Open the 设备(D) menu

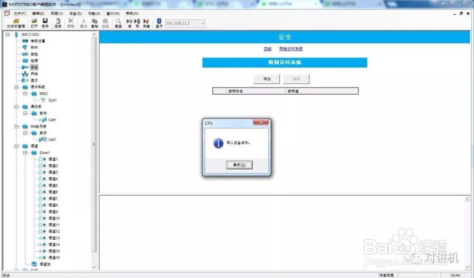tap(75, 14)
